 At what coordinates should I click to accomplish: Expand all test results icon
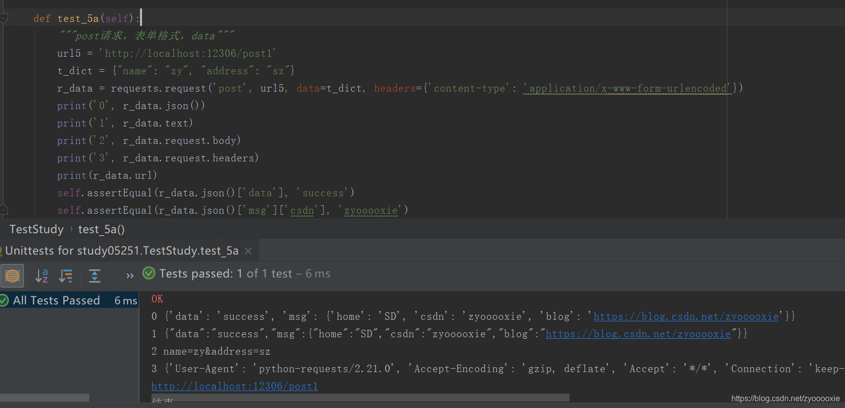point(95,275)
